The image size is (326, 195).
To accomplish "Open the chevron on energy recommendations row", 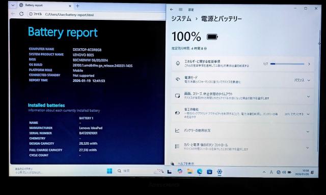I will coord(309,64).
